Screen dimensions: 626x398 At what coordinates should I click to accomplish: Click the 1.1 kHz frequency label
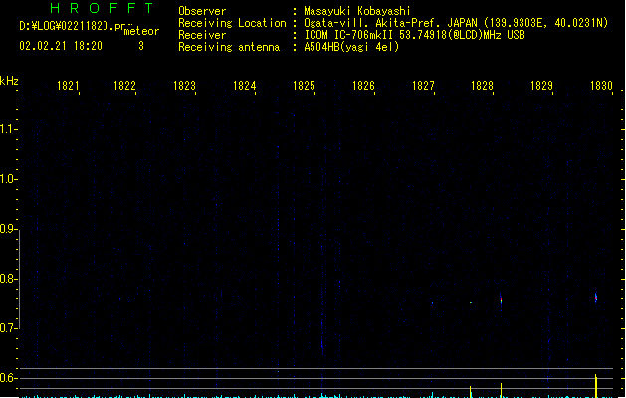pyautogui.click(x=8, y=129)
